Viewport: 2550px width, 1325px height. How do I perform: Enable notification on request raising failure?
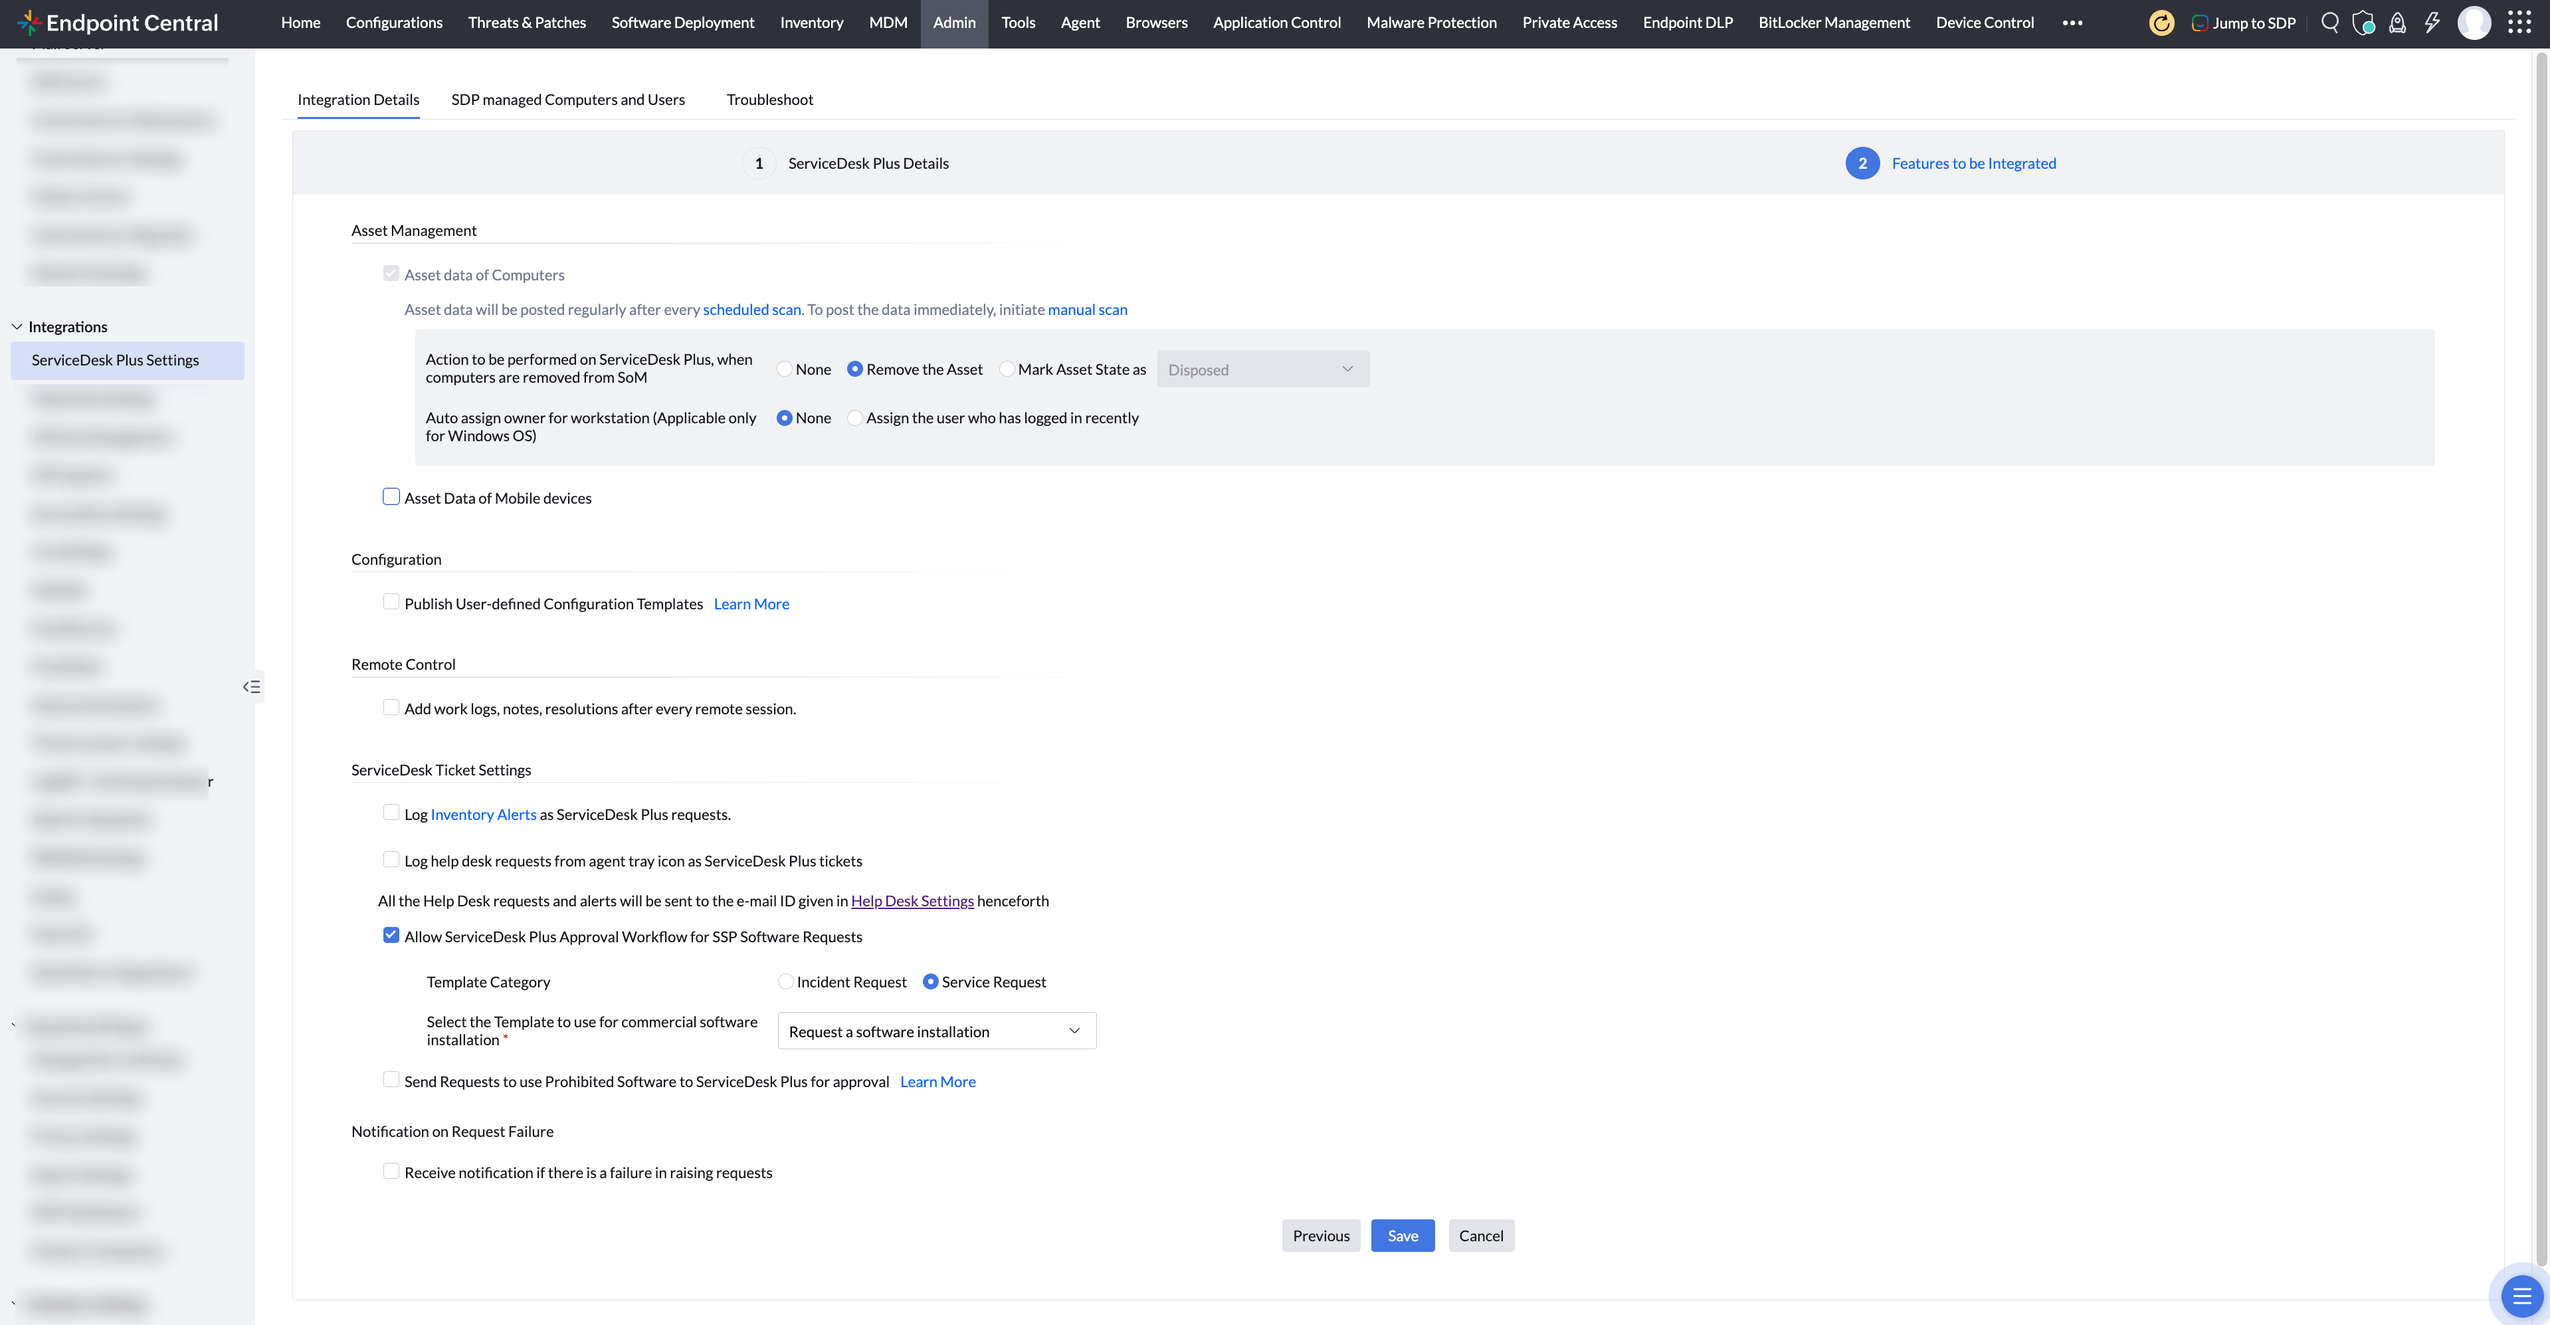(391, 1172)
